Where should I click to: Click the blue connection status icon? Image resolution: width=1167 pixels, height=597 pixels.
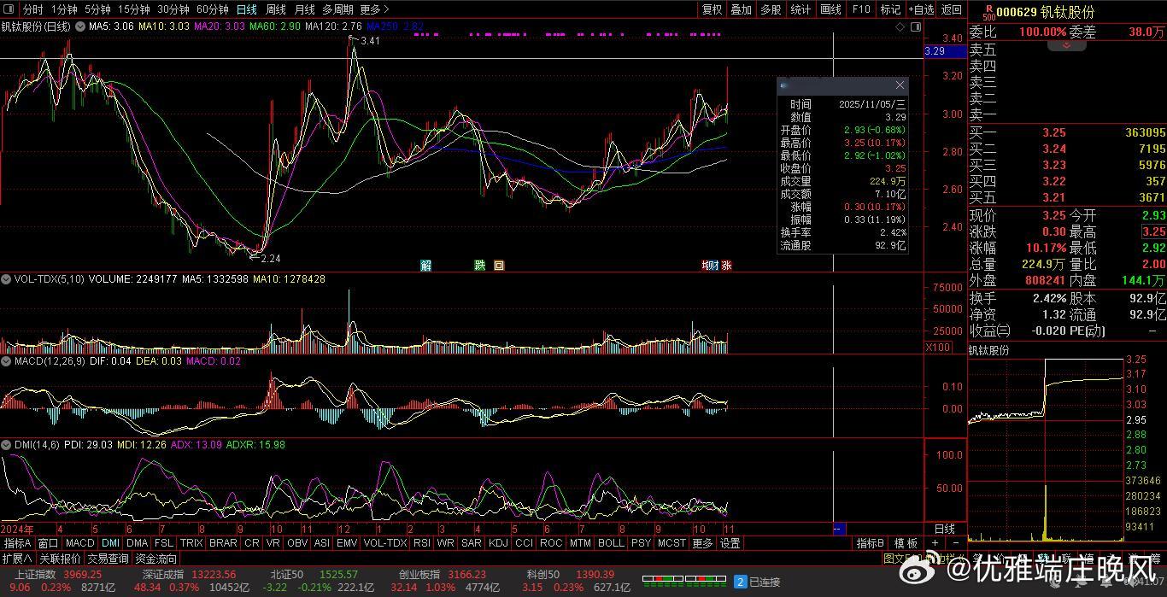(741, 582)
